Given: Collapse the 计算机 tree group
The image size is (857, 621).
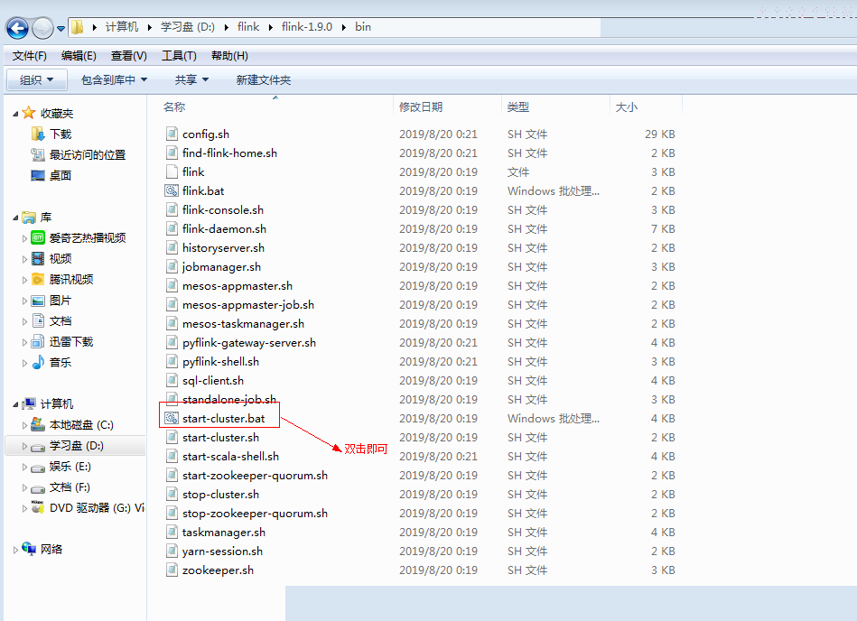Looking at the screenshot, I should tap(15, 404).
